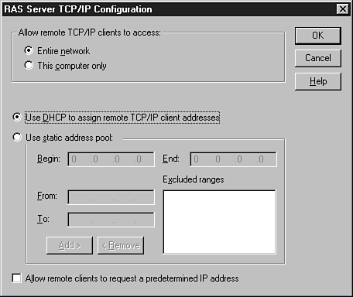Click the Cancel button
Screen dimensions: 353x297
pyautogui.click(x=318, y=58)
